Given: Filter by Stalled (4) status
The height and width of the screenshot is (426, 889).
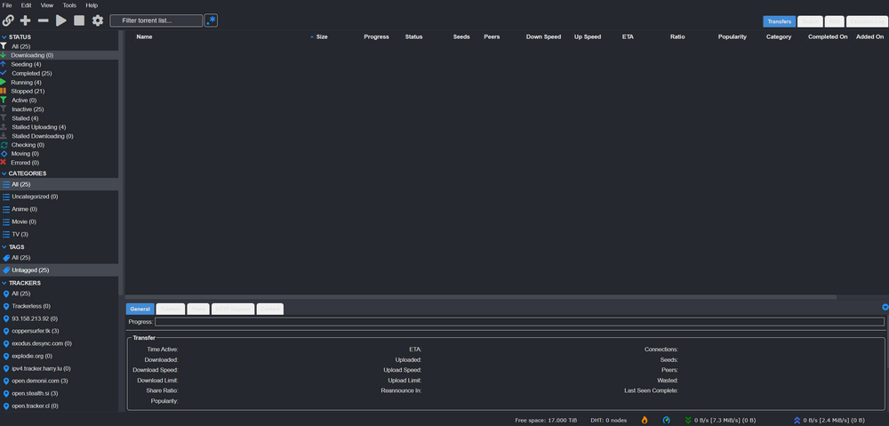Looking at the screenshot, I should [x=59, y=118].
